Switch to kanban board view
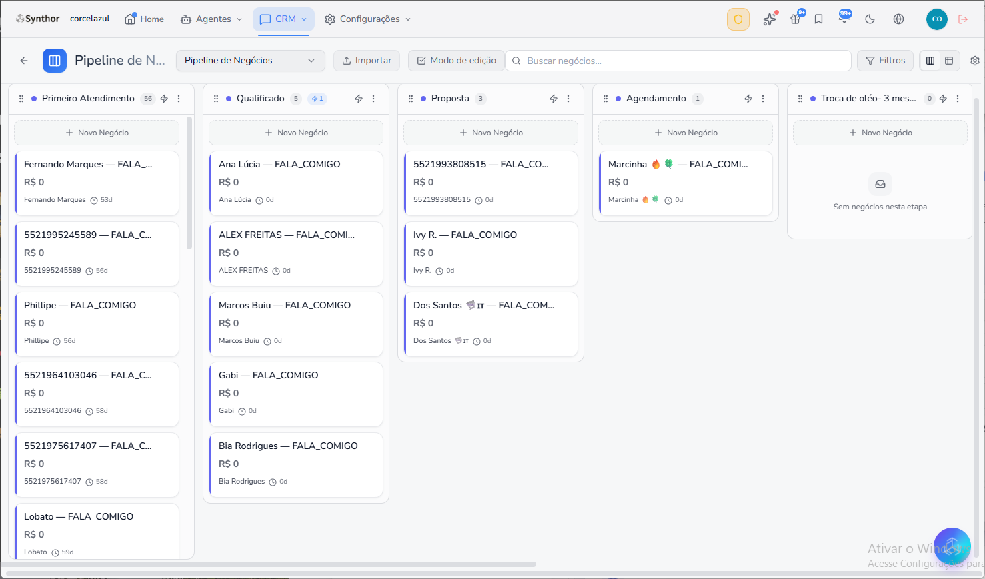Viewport: 985px width, 579px height. click(x=930, y=61)
